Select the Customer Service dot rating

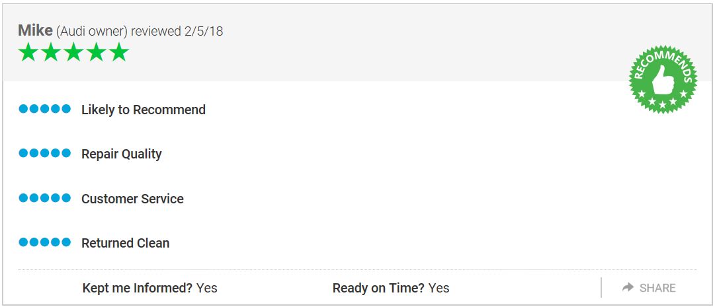click(x=44, y=198)
